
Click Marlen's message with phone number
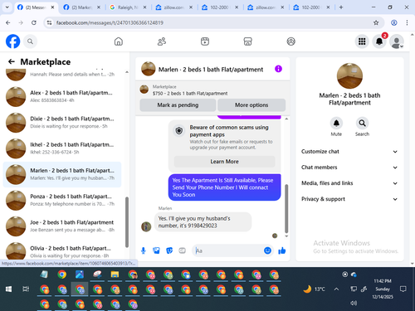[x=203, y=222]
